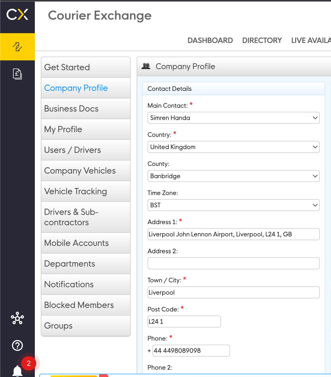This screenshot has width=331, height=377.
Task: Open Business Docs menu item
Action: pos(86,109)
